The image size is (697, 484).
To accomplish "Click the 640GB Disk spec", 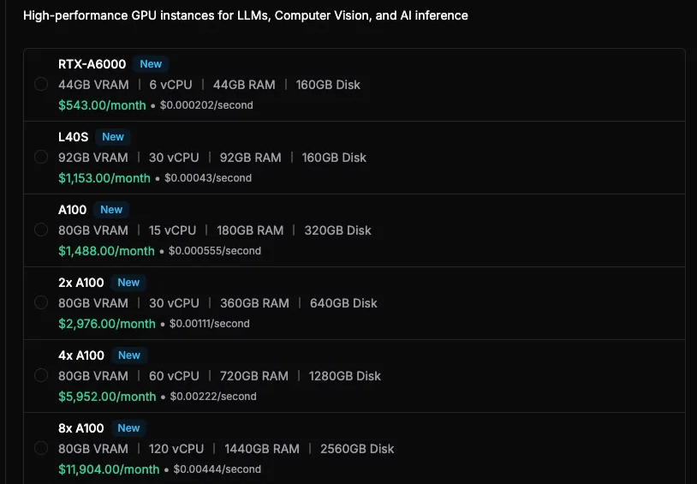I will pyautogui.click(x=343, y=303).
